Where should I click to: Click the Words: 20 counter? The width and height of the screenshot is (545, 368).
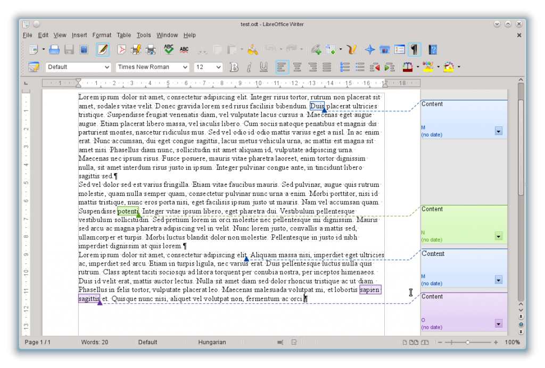95,342
